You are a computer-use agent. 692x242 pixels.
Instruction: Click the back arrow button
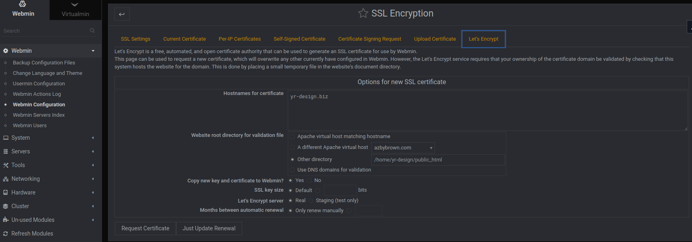point(122,14)
